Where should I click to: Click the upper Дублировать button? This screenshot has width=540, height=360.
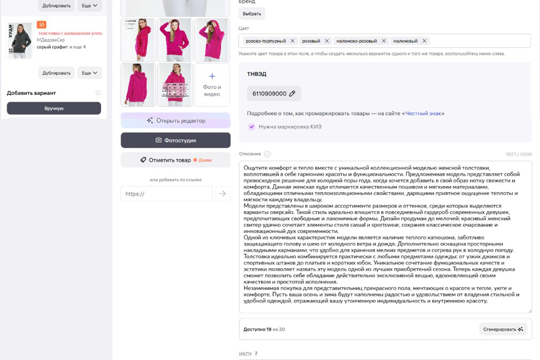point(56,5)
